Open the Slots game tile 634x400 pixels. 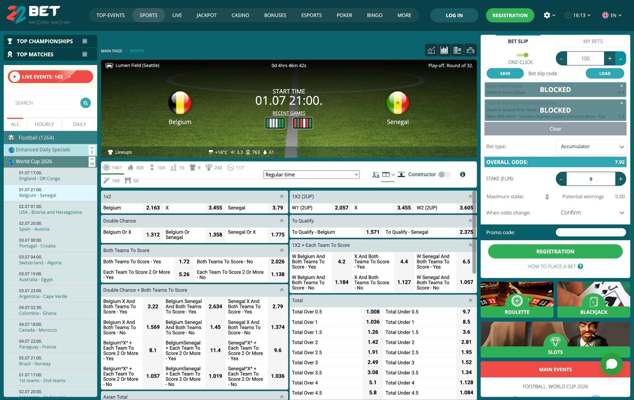click(555, 339)
